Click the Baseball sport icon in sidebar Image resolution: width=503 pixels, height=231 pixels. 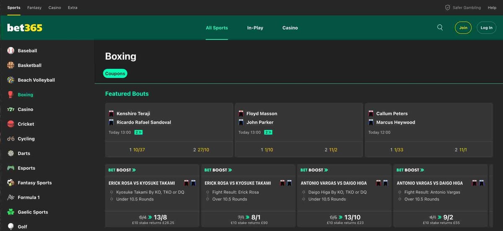[x=11, y=51]
